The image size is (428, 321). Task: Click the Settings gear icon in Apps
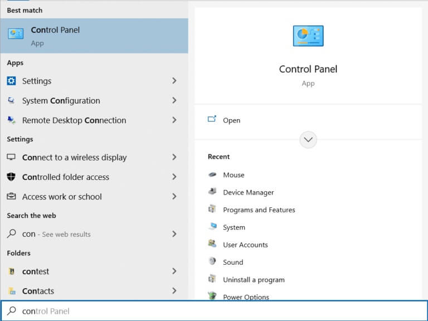click(11, 81)
